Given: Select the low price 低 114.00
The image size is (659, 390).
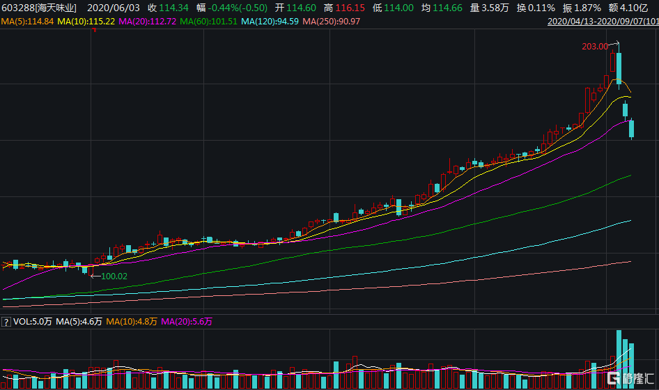Looking at the screenshot, I should [x=393, y=8].
